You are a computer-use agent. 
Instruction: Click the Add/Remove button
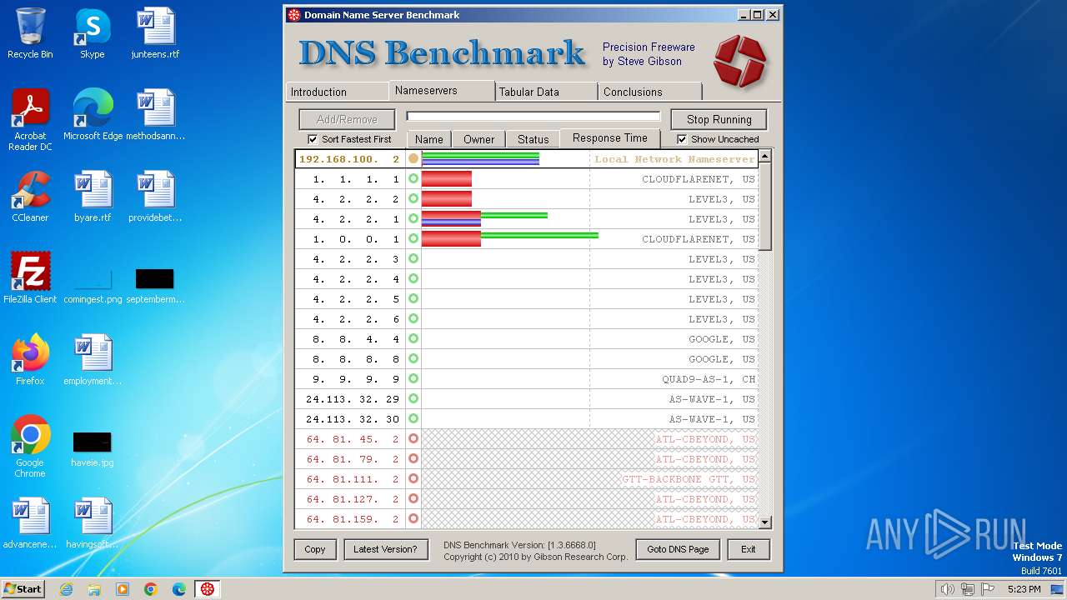347,119
